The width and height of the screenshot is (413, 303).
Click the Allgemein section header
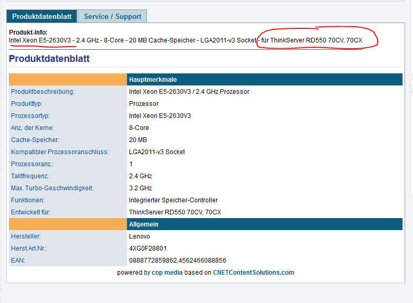point(264,224)
